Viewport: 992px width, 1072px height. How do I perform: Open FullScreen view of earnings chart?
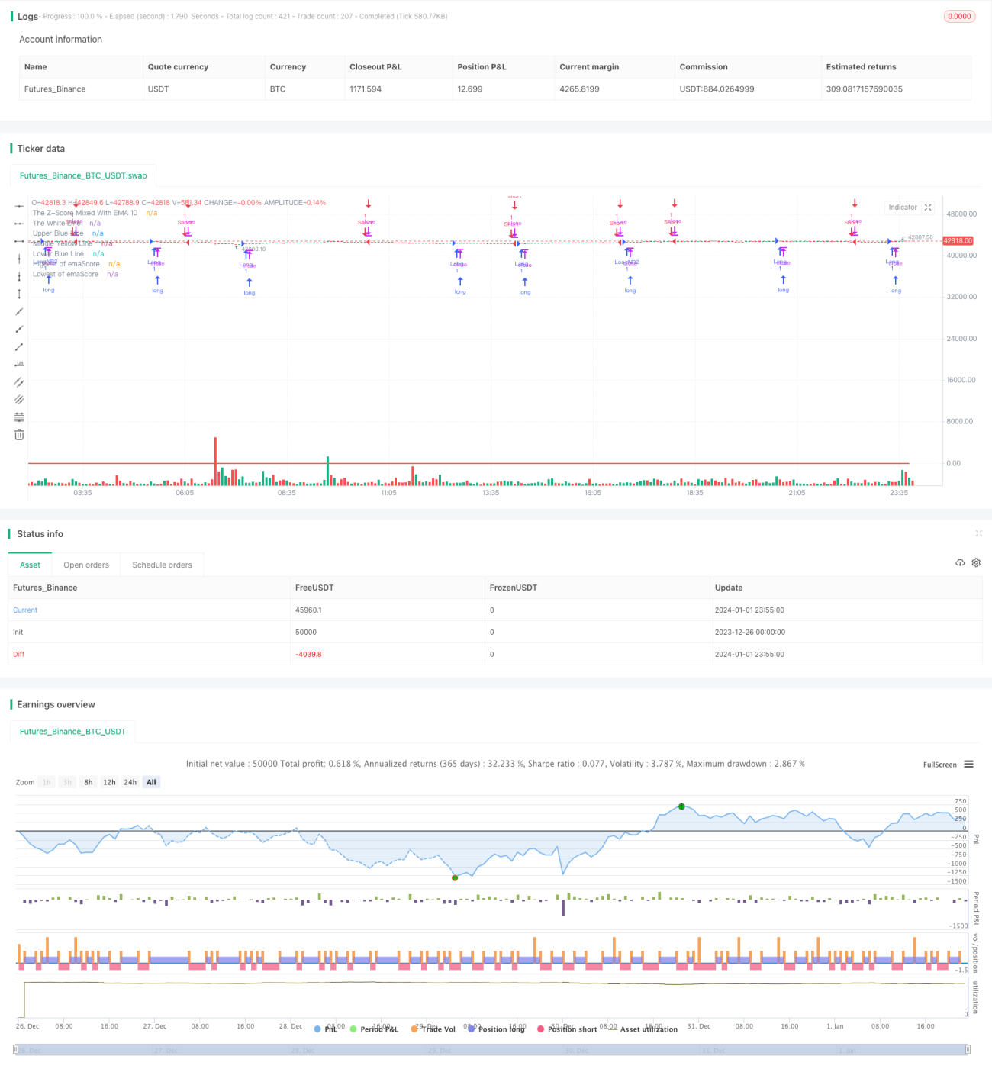(939, 765)
